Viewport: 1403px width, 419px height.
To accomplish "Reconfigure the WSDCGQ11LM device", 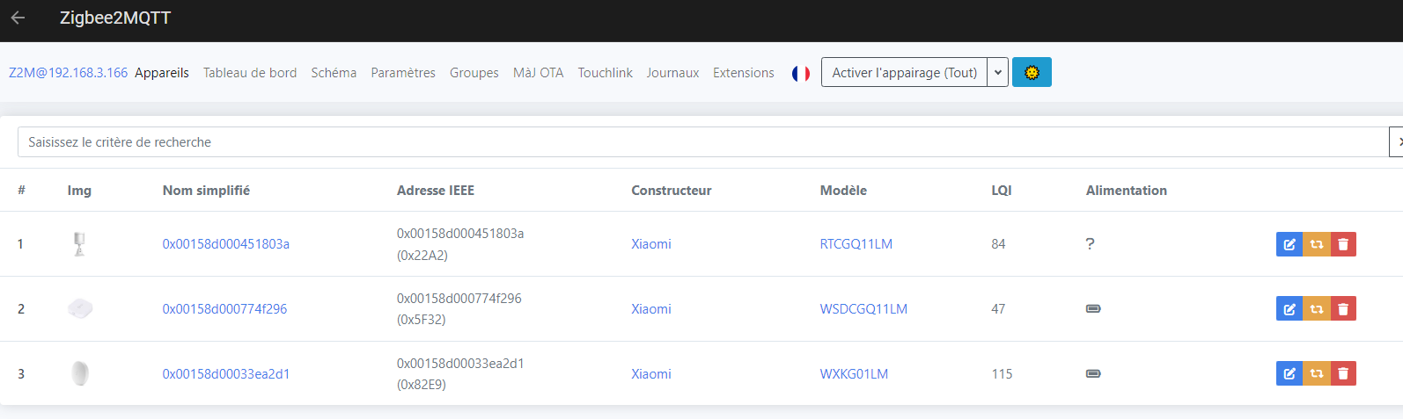I will tap(1316, 309).
